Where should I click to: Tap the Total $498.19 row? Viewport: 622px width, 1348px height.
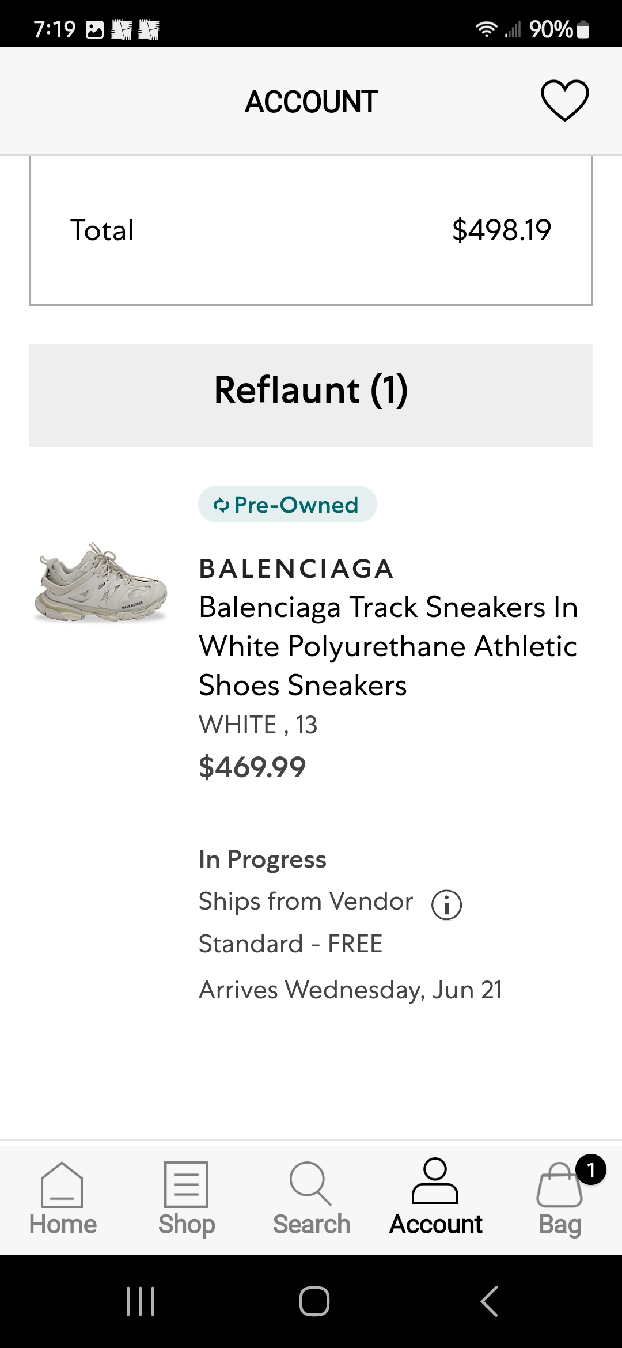pos(311,230)
